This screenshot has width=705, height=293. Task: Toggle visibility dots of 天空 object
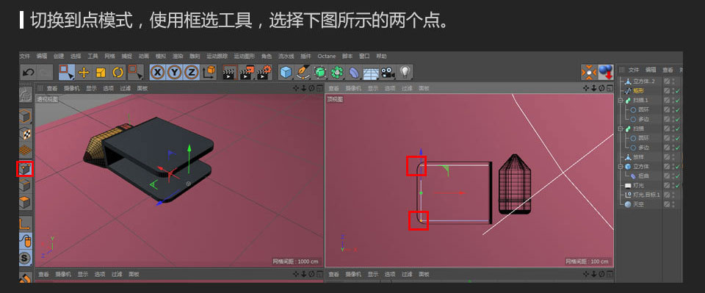click(x=673, y=204)
